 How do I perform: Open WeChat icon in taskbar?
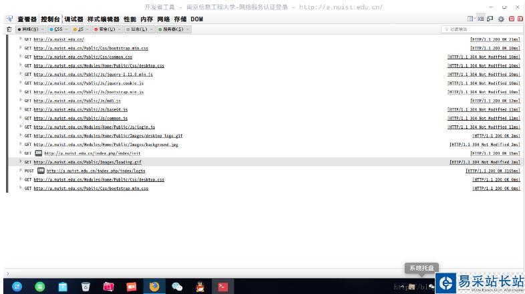tap(177, 287)
